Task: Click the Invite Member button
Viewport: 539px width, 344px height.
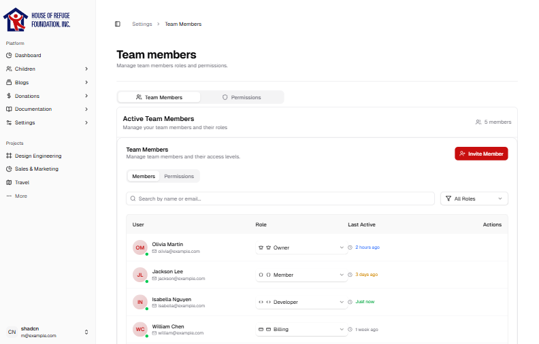Action: click(x=481, y=154)
